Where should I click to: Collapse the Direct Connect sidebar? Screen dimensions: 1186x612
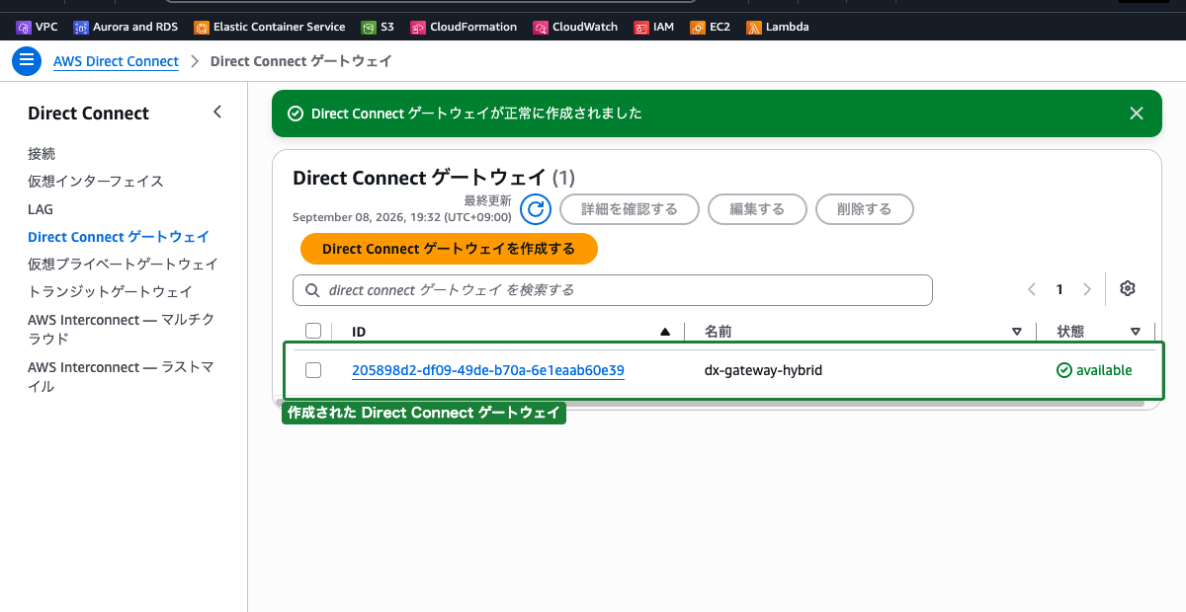point(217,113)
